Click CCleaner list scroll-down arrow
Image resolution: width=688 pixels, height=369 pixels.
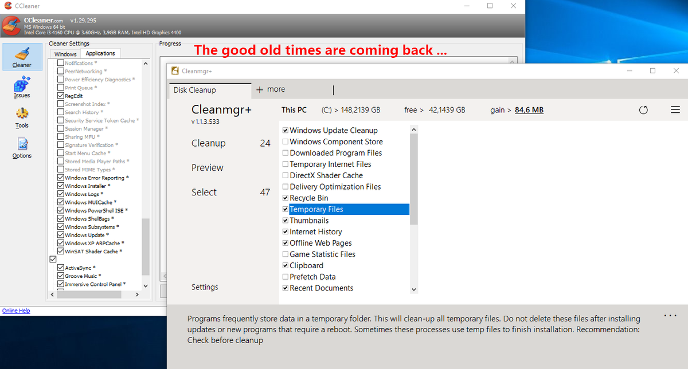coord(146,285)
